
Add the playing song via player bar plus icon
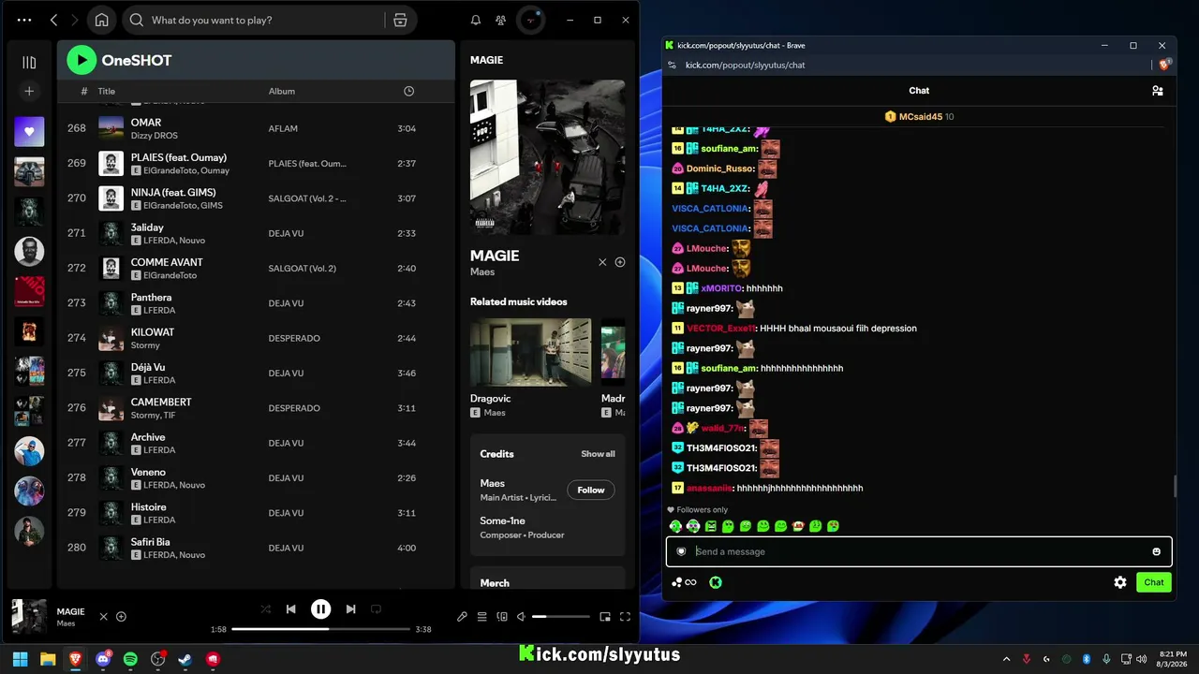click(x=121, y=617)
